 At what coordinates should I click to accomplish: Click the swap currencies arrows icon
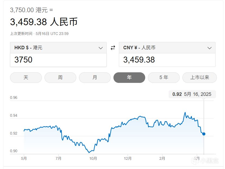113,48
